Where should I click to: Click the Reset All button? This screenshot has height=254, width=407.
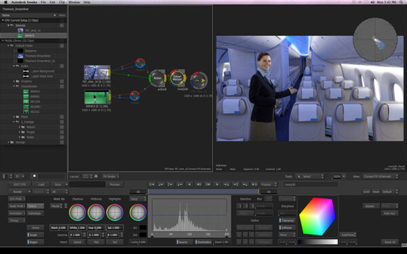pyautogui.click(x=390, y=242)
